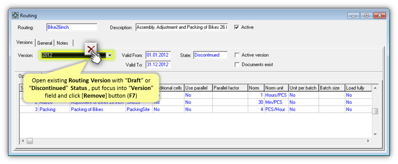Maximize the Routing window
The width and height of the screenshot is (398, 164).
[x=367, y=16]
